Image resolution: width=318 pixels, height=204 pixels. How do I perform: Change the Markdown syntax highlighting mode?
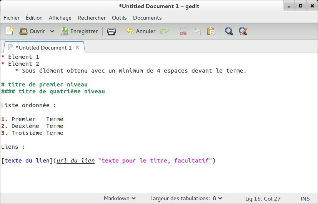[120, 198]
